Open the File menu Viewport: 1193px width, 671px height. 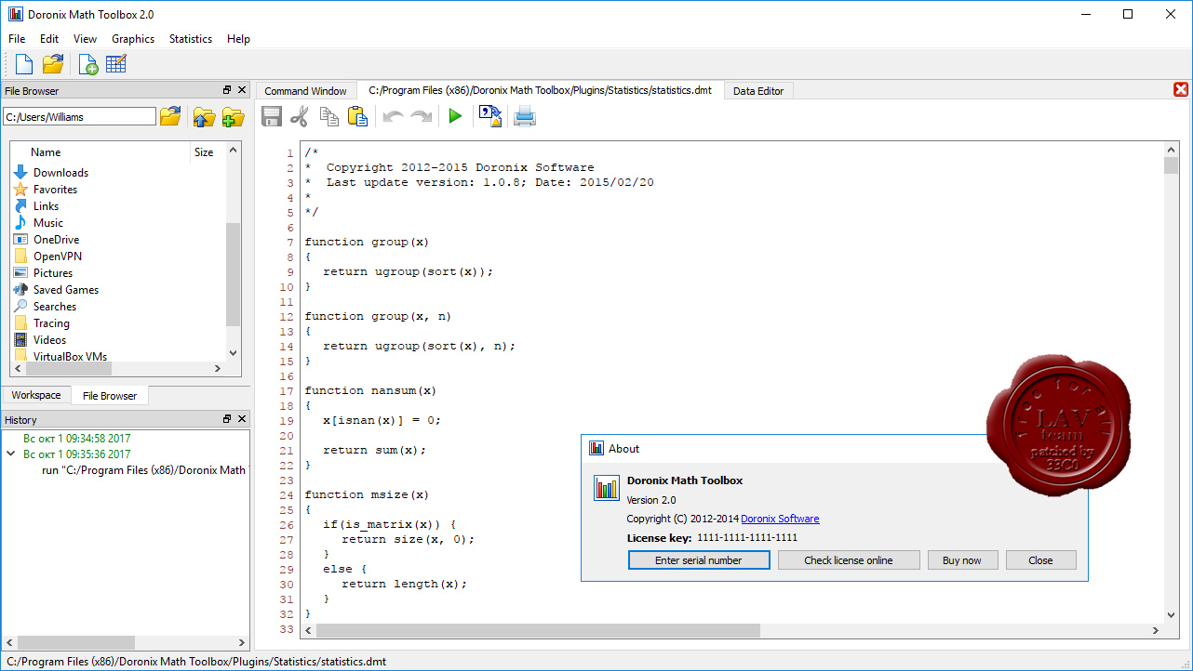17,39
